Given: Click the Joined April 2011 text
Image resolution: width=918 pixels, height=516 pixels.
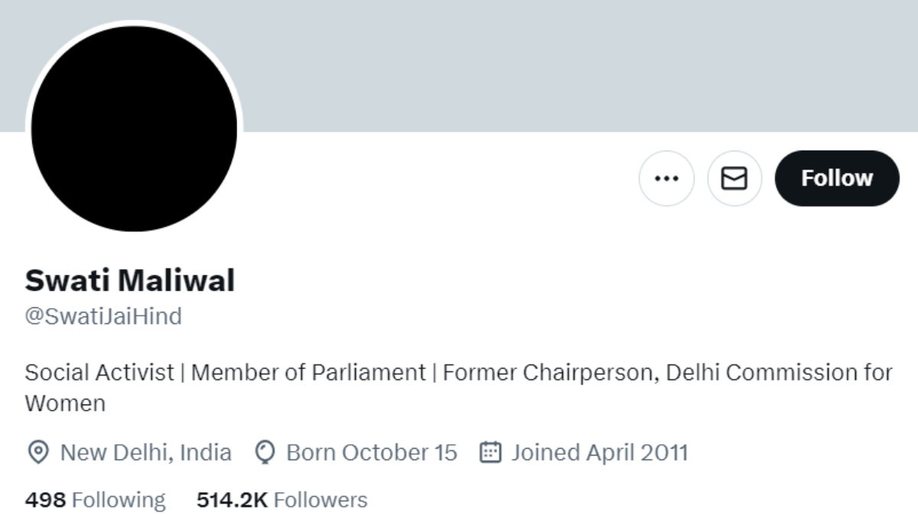Looking at the screenshot, I should (x=599, y=453).
